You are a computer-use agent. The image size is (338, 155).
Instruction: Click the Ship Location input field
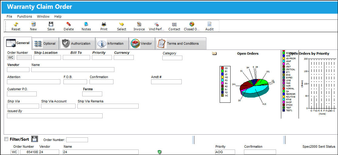[47, 57]
